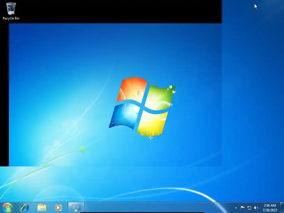Select the Recycle Bin desktop icon
The width and height of the screenshot is (284, 213).
pyautogui.click(x=11, y=11)
